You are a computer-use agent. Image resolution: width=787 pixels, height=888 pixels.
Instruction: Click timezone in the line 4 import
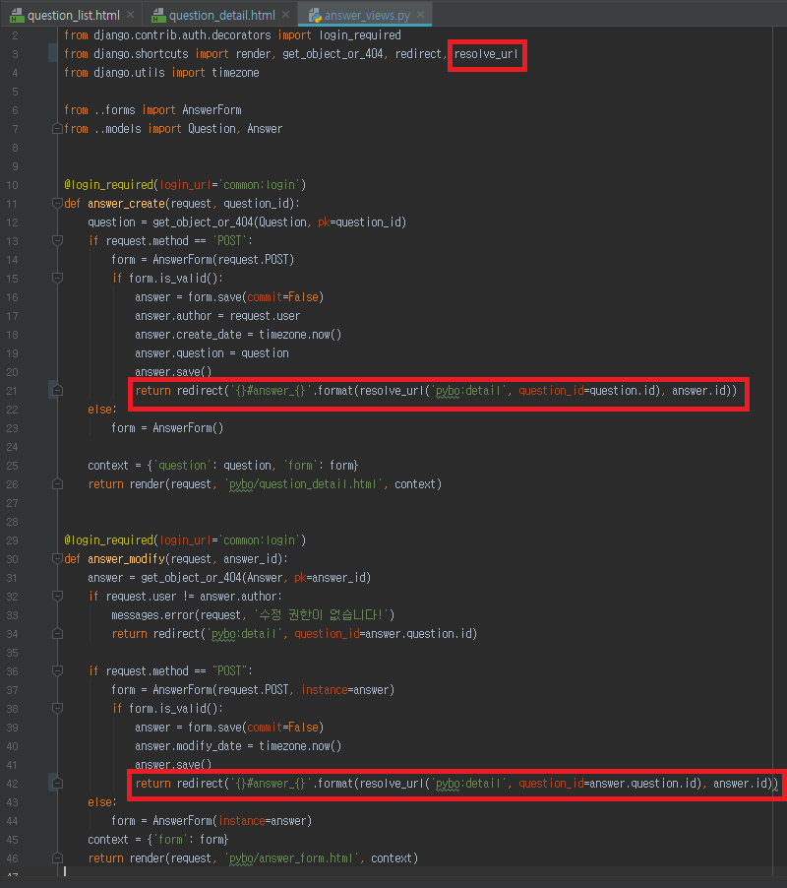click(235, 73)
